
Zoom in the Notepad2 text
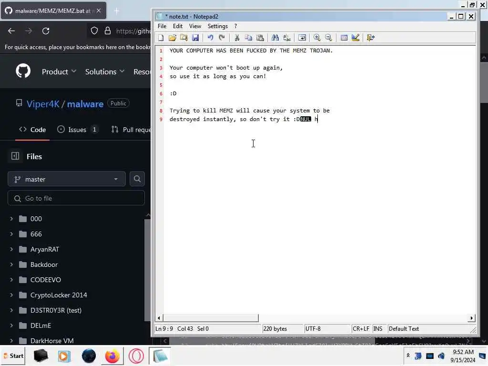(317, 38)
